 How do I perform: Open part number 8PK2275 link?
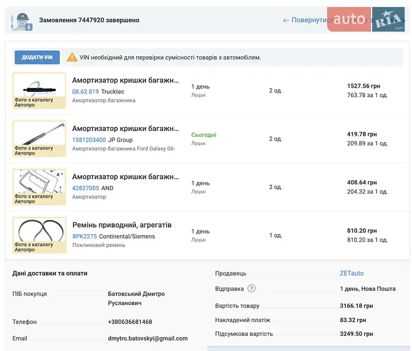click(84, 236)
